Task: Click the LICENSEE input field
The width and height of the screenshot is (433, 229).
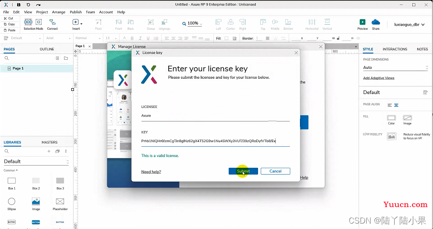Action: point(216,116)
